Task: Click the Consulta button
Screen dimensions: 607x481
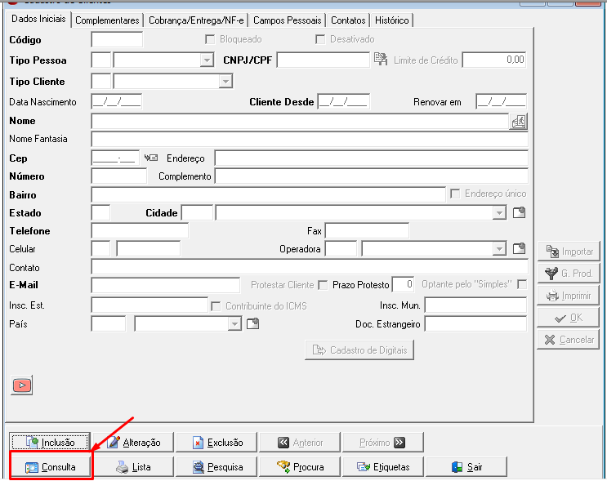Action: (x=50, y=467)
